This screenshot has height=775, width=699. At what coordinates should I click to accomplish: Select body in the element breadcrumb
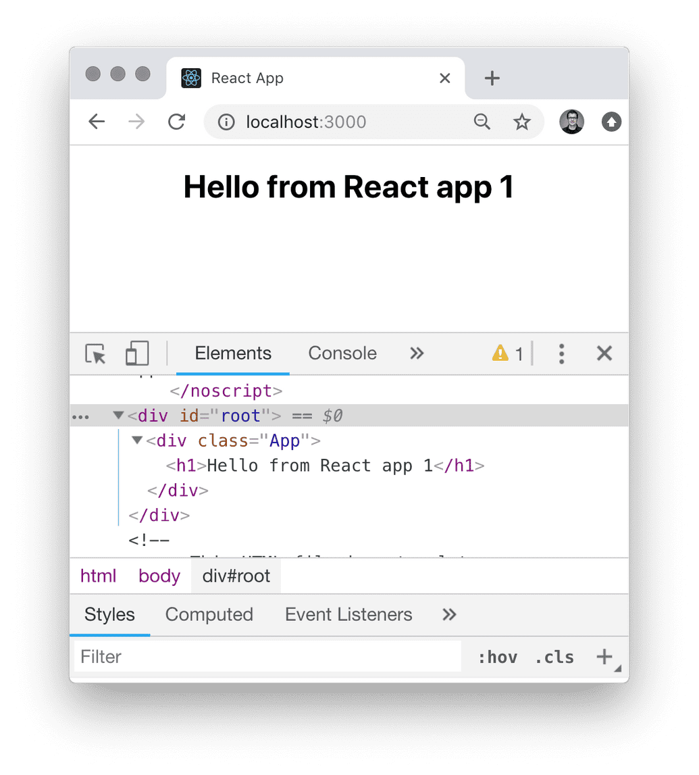coord(159,576)
